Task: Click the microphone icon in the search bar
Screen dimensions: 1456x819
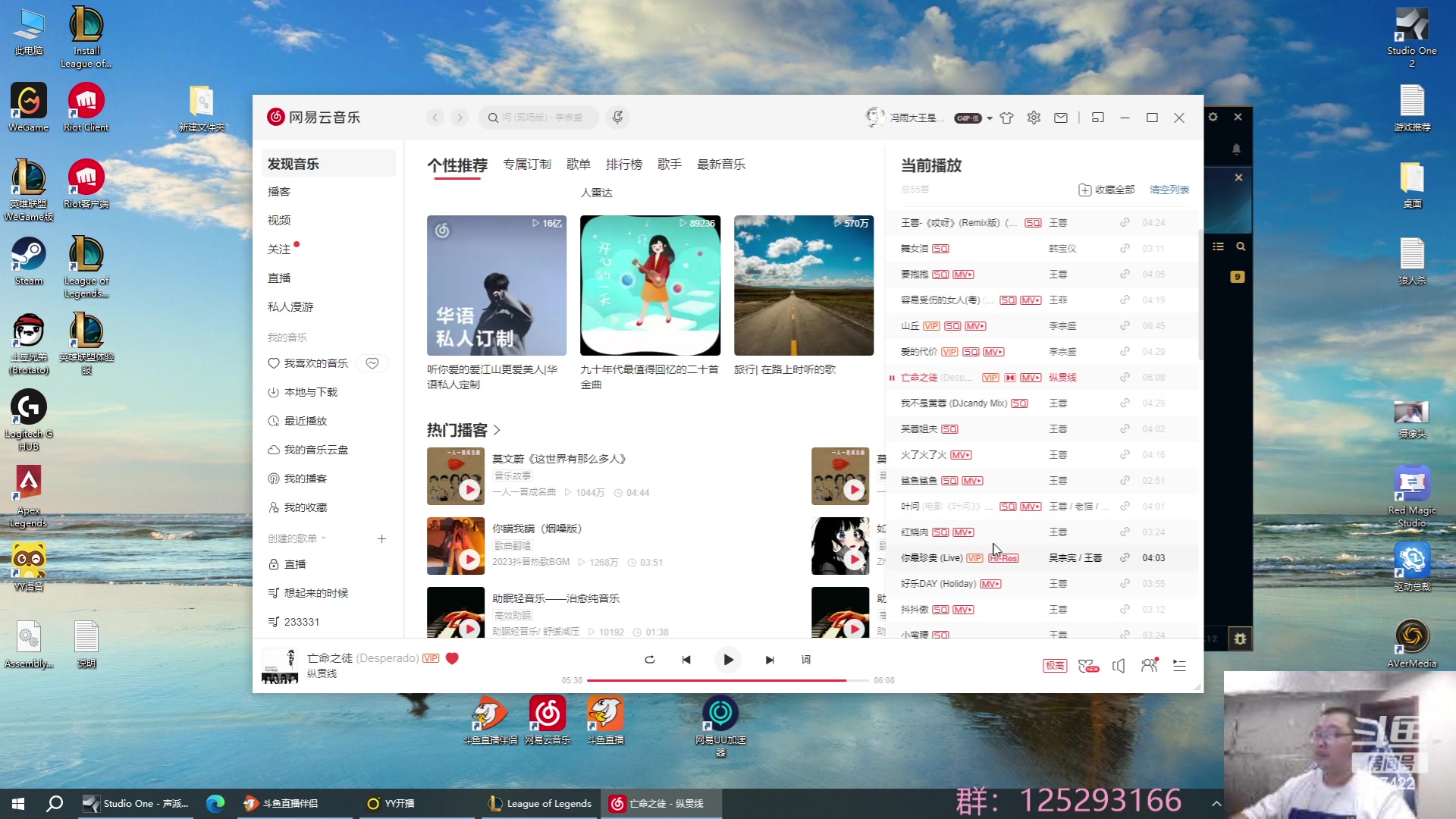Action: [617, 118]
